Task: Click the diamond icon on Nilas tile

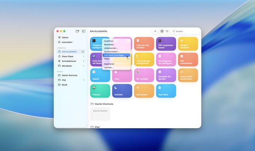Action: coord(116,72)
